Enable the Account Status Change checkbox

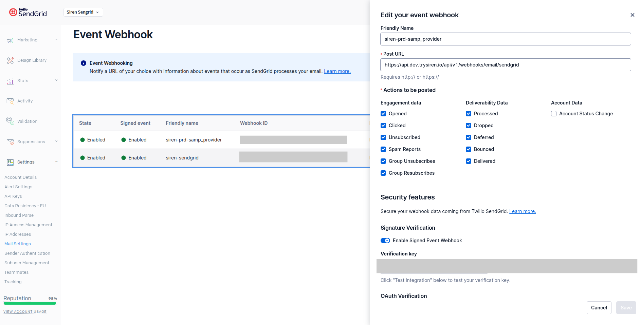pyautogui.click(x=554, y=114)
